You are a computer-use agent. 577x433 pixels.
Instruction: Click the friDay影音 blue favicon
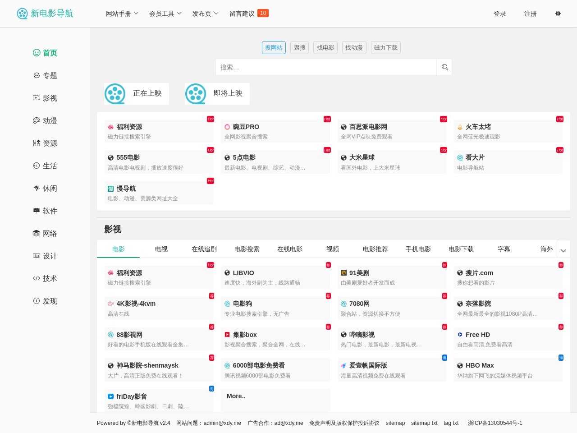tap(110, 396)
